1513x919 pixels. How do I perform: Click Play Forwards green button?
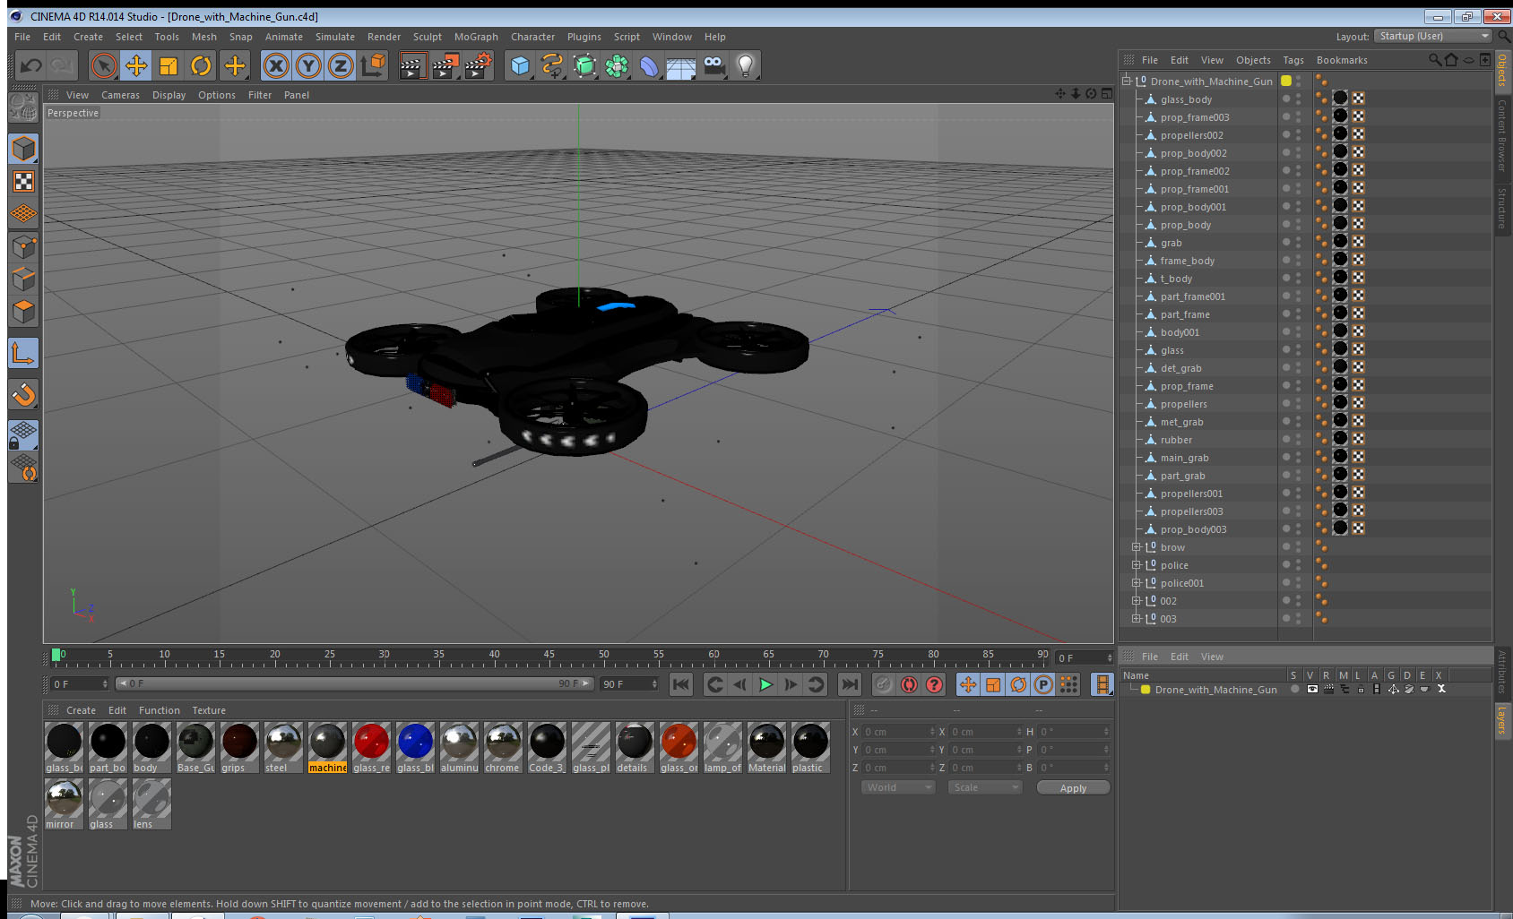click(765, 685)
